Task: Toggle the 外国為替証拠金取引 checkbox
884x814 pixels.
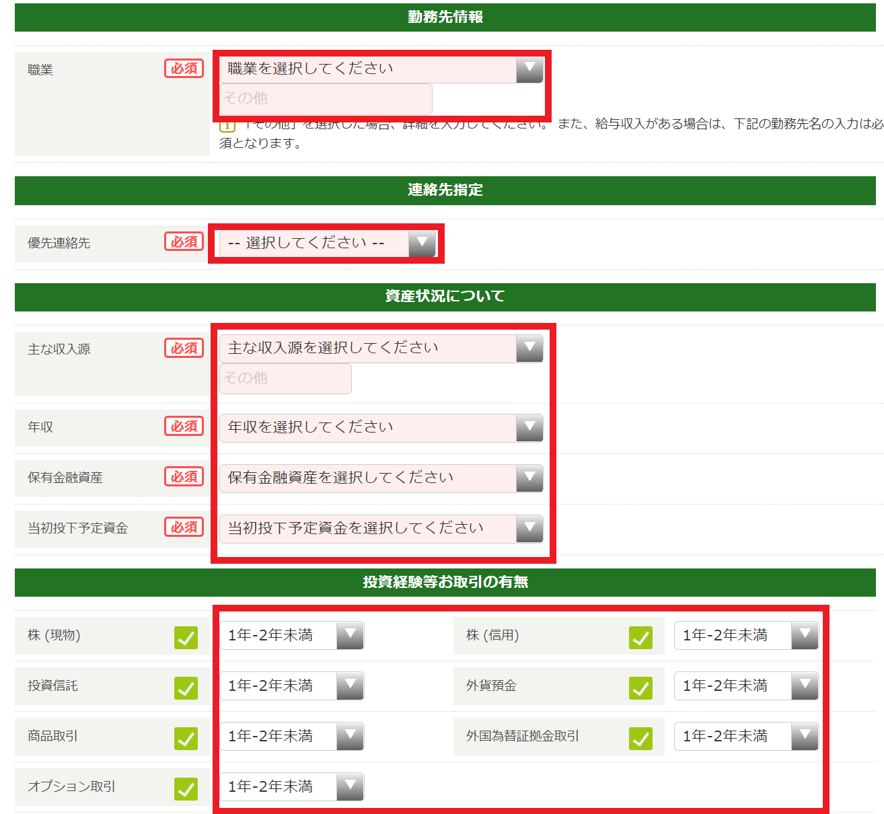Action: coord(640,738)
